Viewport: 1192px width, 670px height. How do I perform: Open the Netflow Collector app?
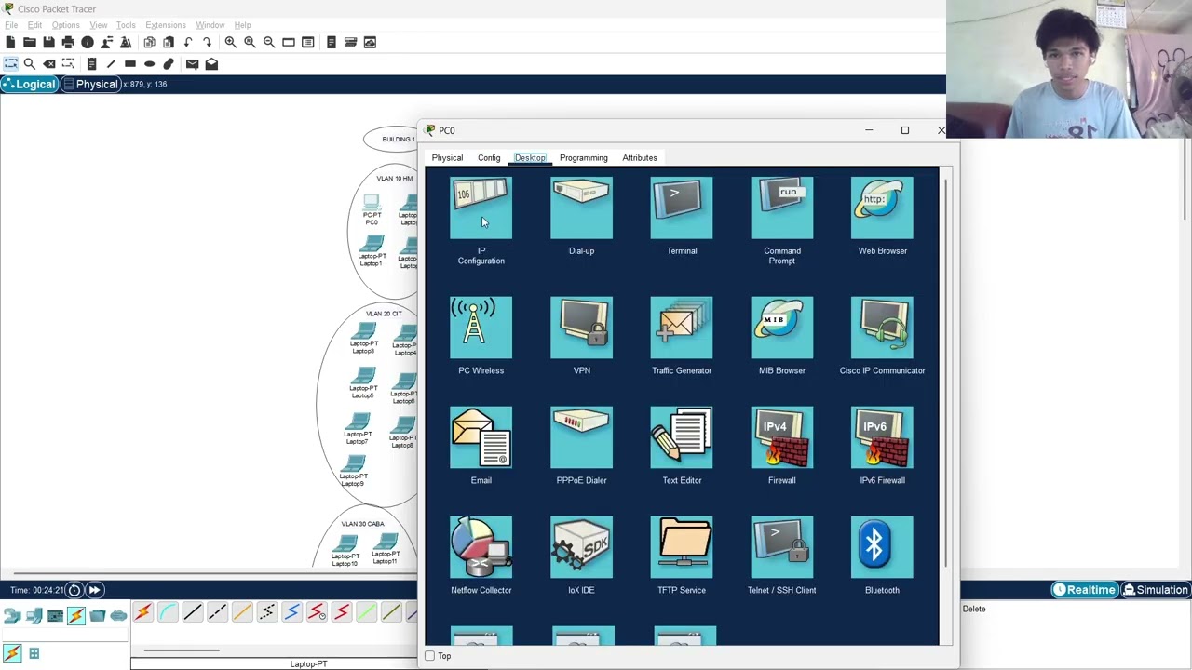click(481, 547)
